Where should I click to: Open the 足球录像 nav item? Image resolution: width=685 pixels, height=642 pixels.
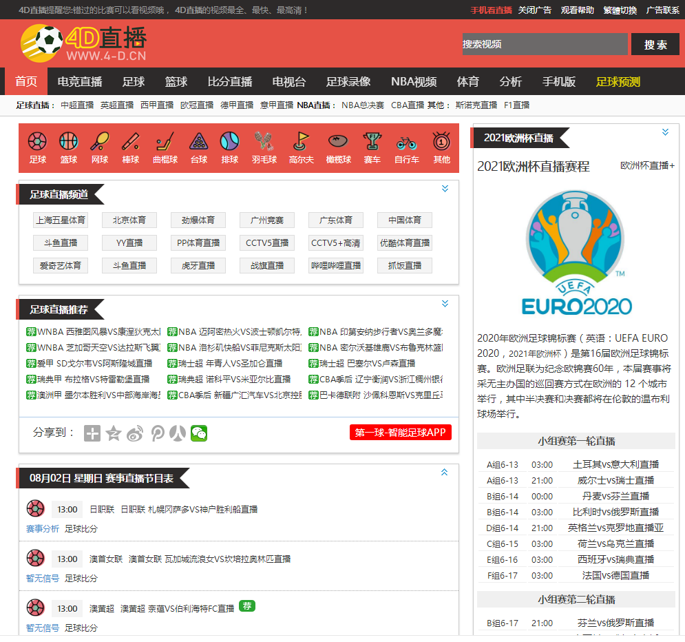(x=348, y=81)
